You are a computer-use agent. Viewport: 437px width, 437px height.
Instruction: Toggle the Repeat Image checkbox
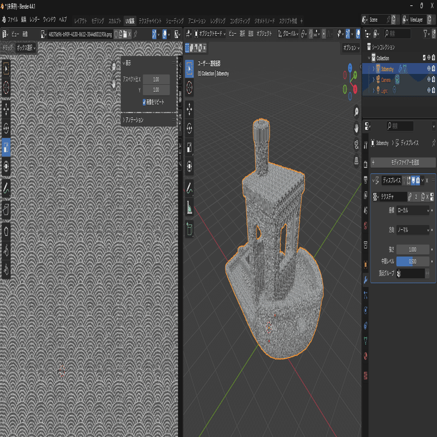coord(145,102)
